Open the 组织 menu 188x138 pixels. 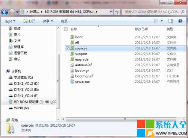[x=10, y=21]
